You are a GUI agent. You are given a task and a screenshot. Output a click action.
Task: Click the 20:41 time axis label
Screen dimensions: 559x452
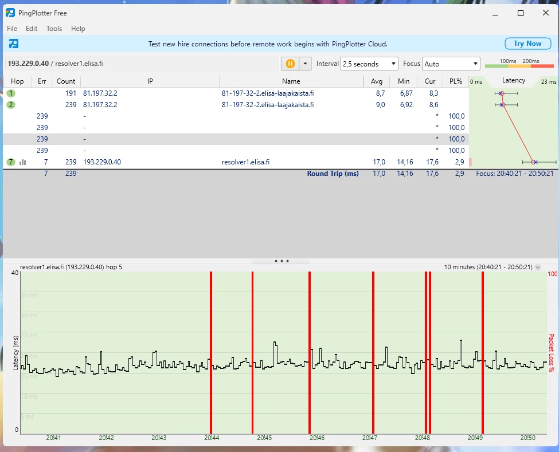click(53, 438)
